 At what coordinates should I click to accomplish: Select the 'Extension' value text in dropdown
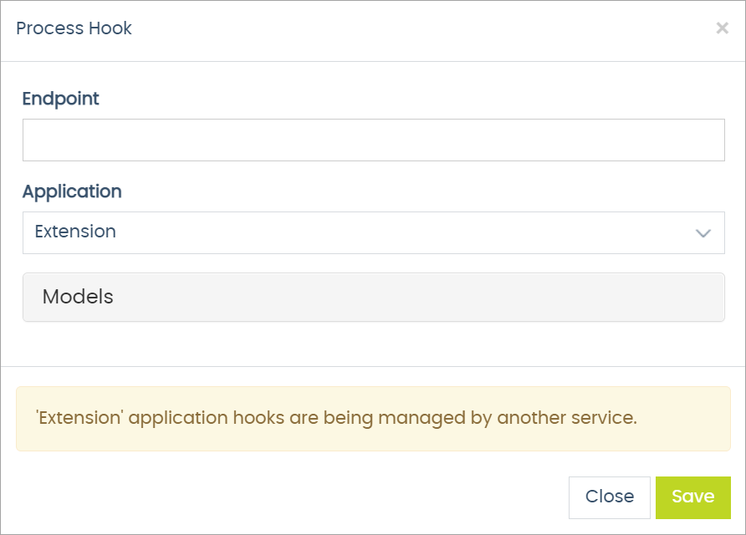tap(75, 232)
